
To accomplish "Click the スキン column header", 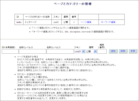I will pos(57,17).
